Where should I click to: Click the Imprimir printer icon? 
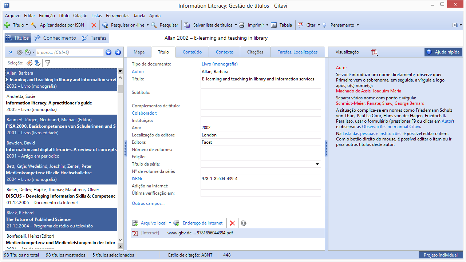241,25
